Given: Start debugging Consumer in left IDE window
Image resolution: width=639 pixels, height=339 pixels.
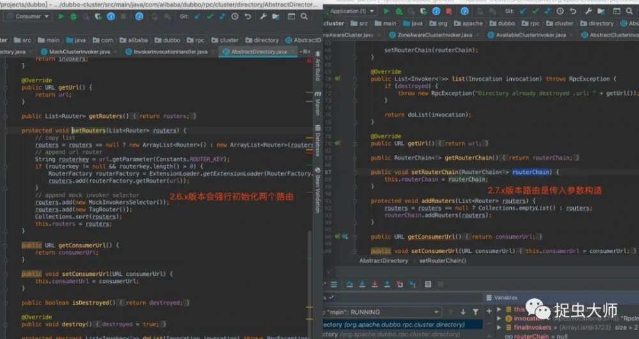Looking at the screenshot, I should point(73,17).
